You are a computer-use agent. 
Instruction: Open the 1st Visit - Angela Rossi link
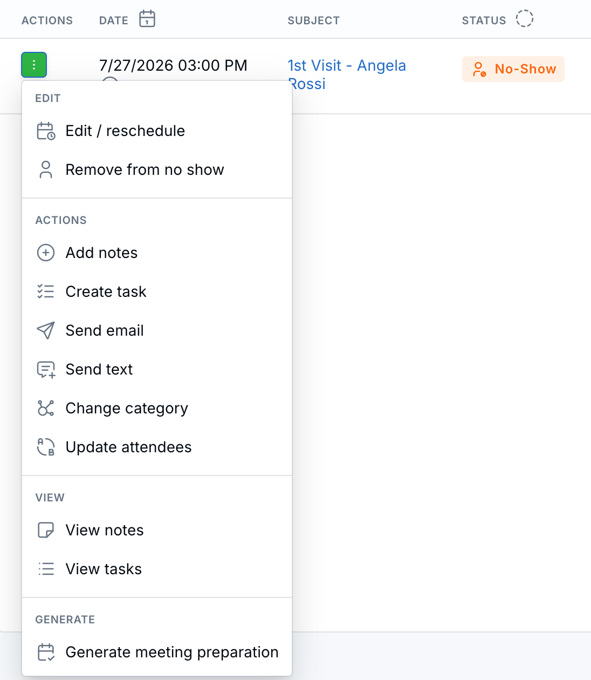tap(347, 74)
